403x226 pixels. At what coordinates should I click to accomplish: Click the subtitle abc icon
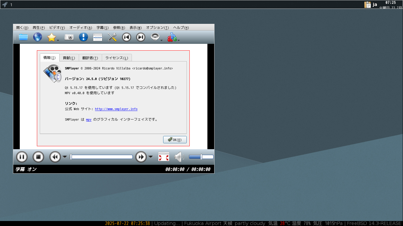pos(172,37)
